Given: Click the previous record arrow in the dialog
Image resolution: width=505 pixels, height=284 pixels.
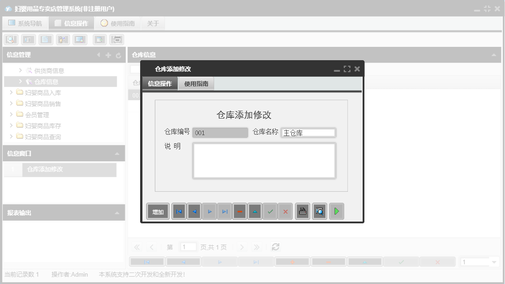Looking at the screenshot, I should (194, 211).
